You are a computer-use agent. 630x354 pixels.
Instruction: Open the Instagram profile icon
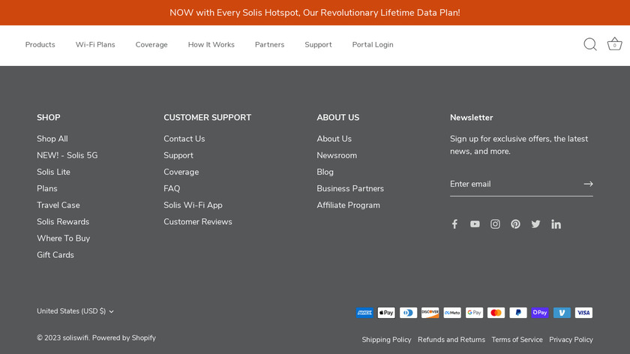pyautogui.click(x=495, y=224)
